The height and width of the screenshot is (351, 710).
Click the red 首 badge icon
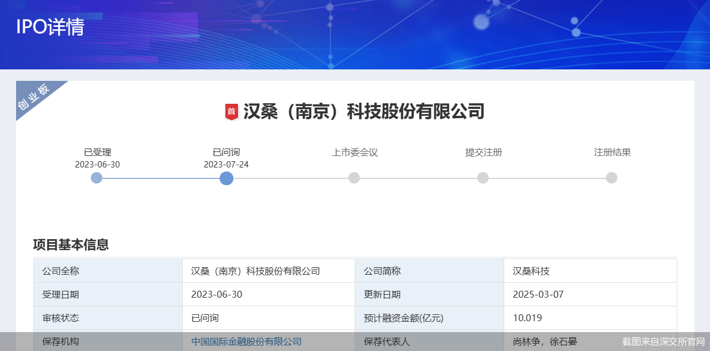coord(231,112)
